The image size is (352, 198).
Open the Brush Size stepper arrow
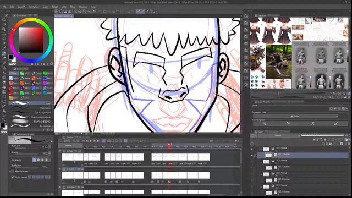tap(50, 147)
